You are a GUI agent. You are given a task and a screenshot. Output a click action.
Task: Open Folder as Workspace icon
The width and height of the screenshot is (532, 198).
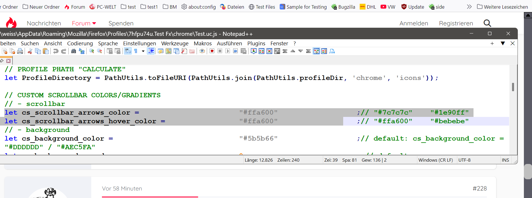(192, 51)
